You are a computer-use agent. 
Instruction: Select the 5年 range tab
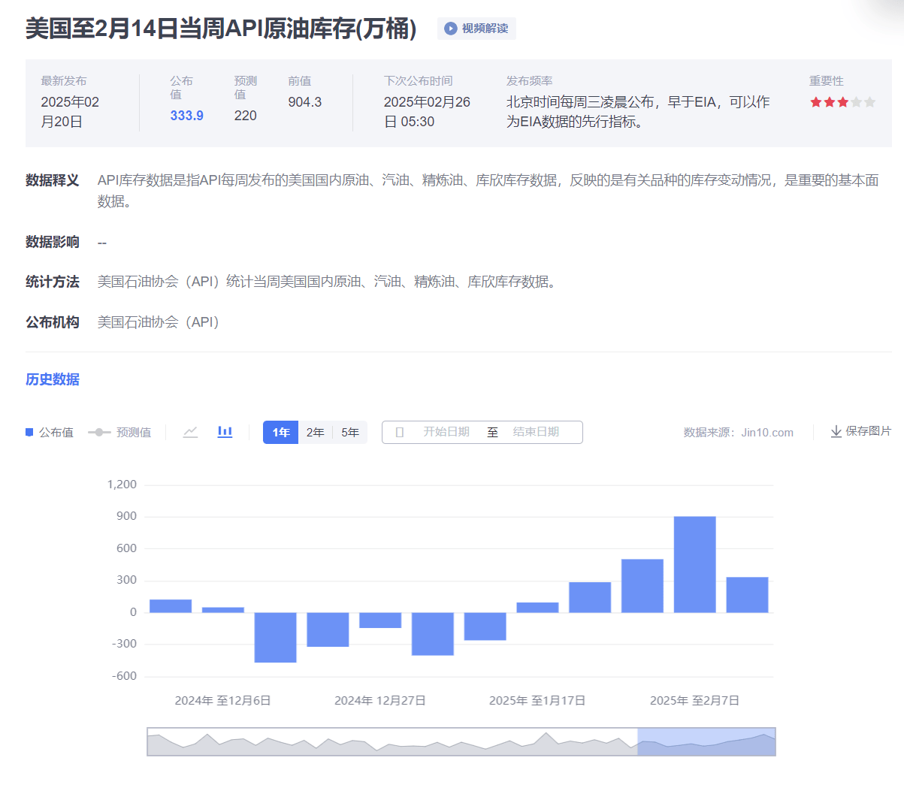350,432
